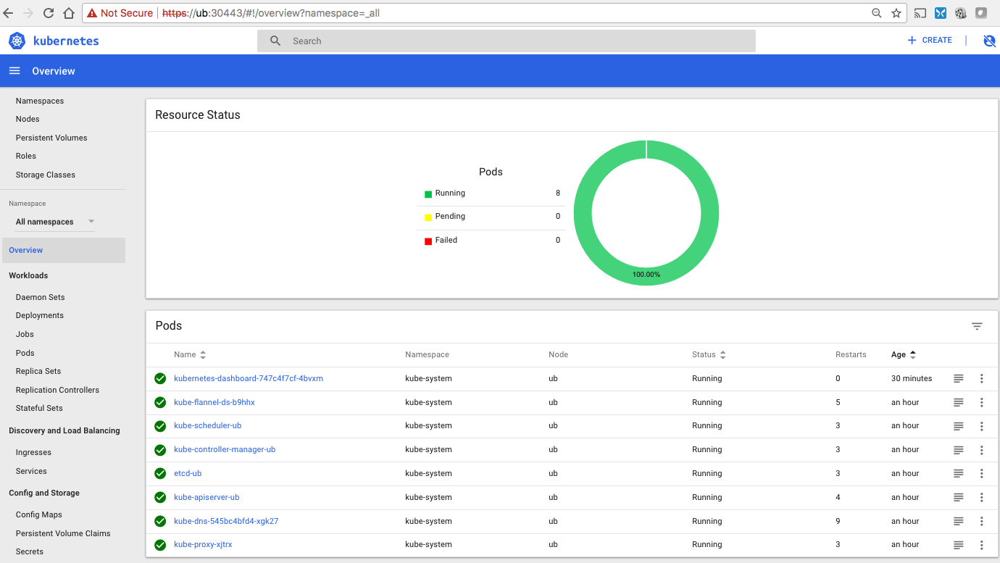Open actions menu for kube-controller-manager-ub
Viewport: 1000px width, 563px height.
click(x=982, y=450)
